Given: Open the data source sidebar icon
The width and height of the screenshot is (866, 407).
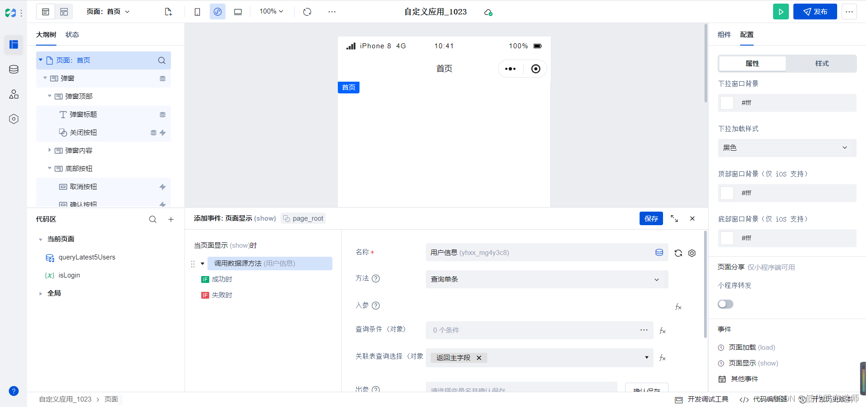Looking at the screenshot, I should (14, 69).
